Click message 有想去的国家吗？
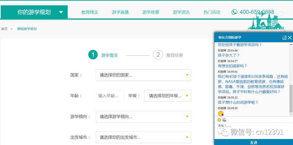 (x=232, y=66)
